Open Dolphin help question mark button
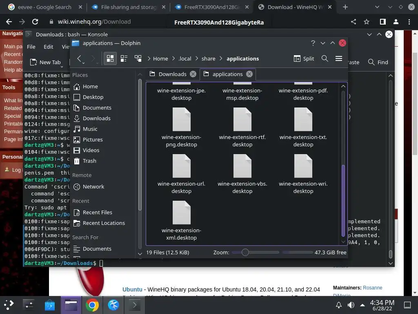The height and width of the screenshot is (314, 418). [x=313, y=43]
